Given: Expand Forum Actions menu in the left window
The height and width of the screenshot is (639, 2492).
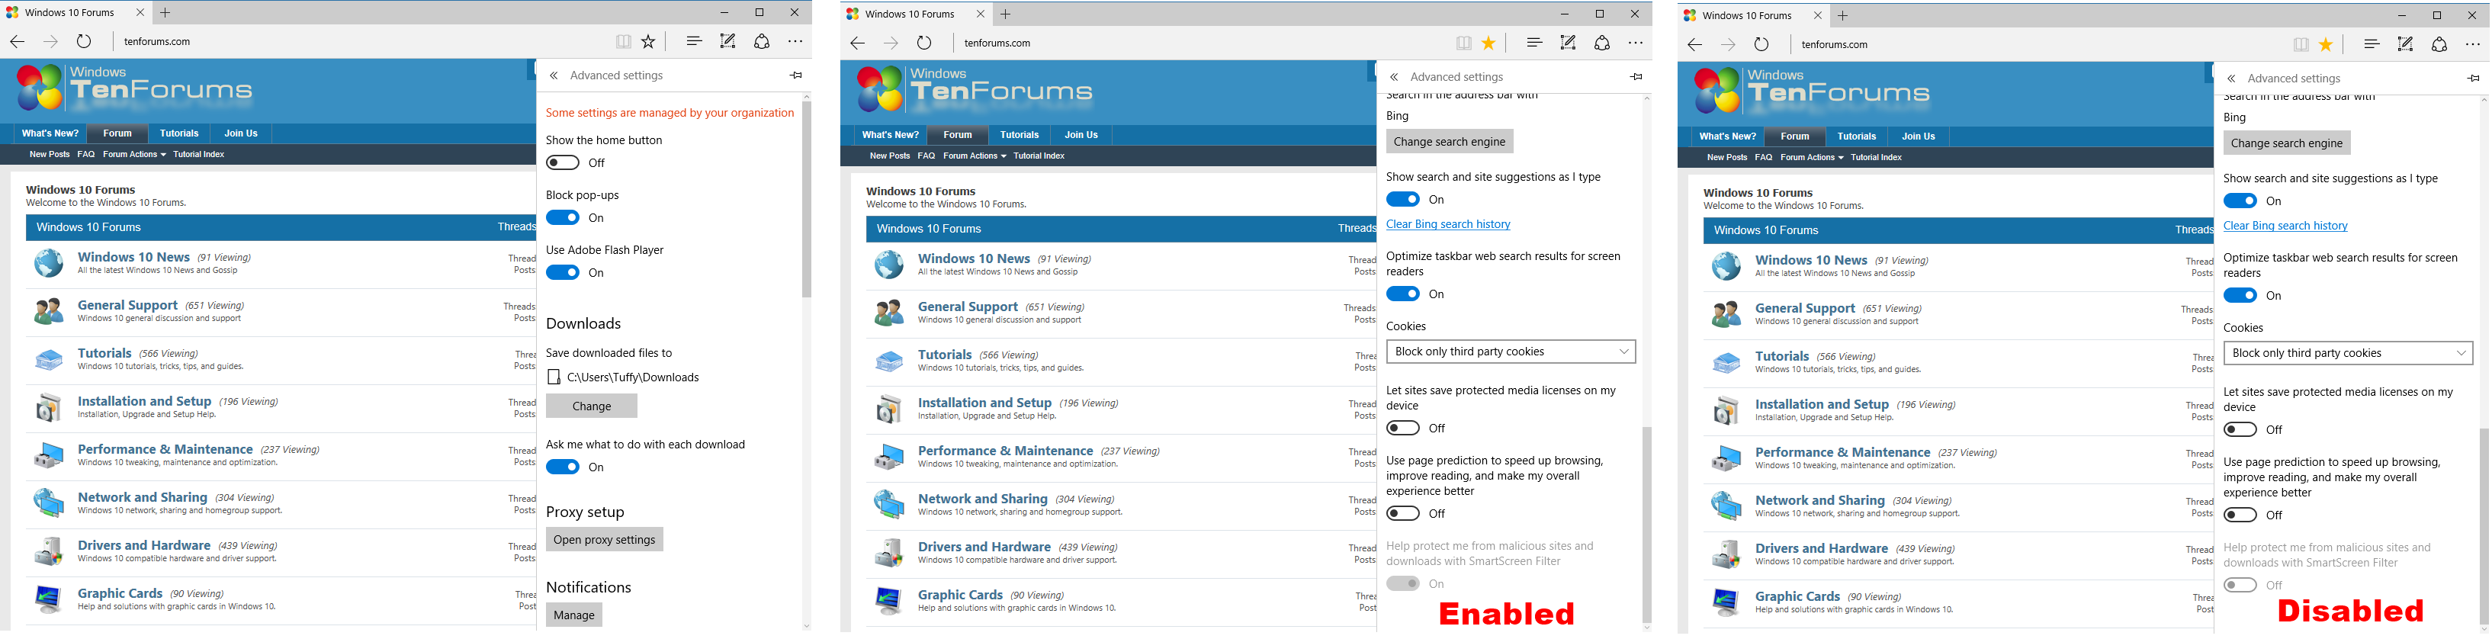Looking at the screenshot, I should (x=134, y=155).
